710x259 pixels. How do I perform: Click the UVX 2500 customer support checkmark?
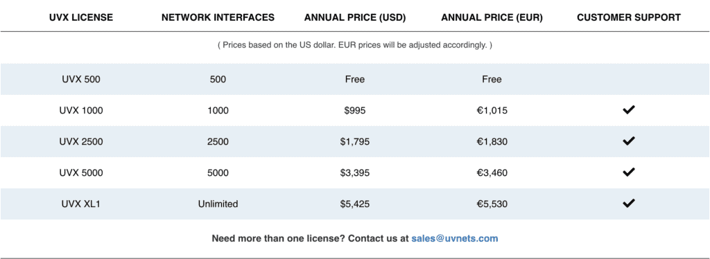[x=628, y=141]
